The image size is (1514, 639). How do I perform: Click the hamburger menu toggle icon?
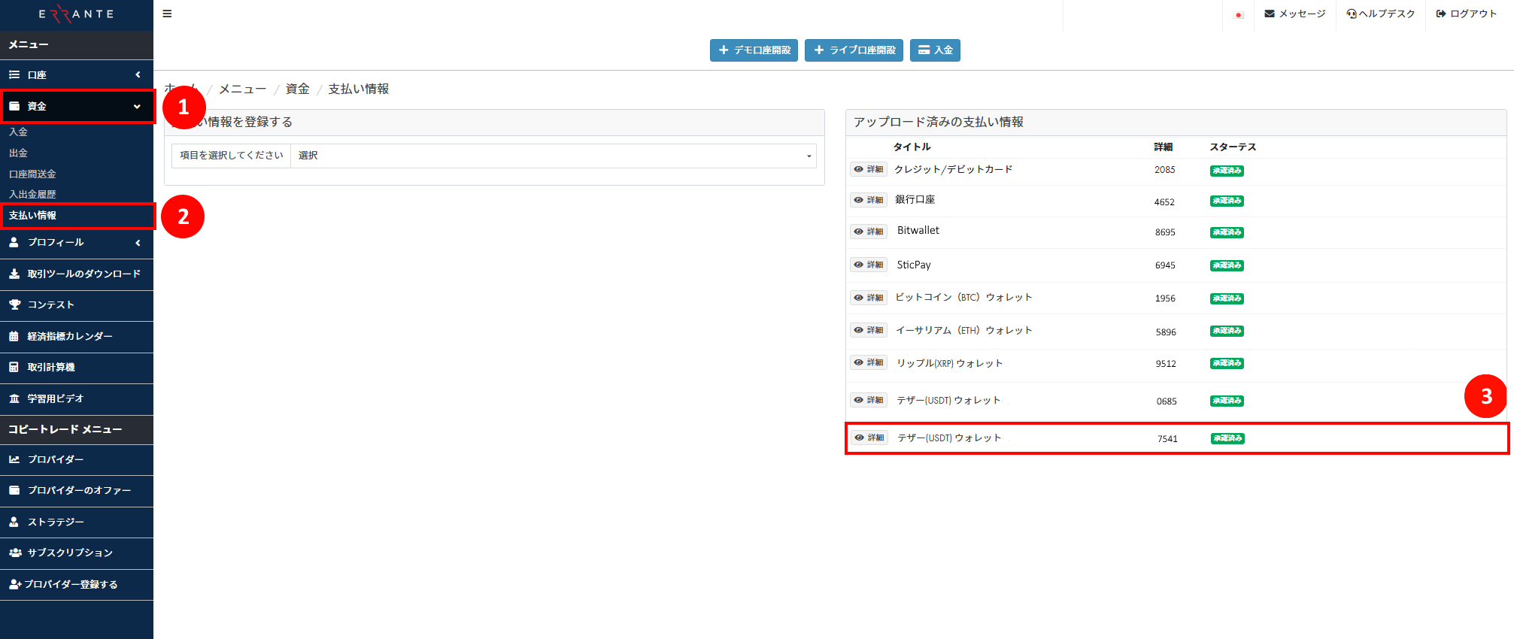(x=167, y=14)
